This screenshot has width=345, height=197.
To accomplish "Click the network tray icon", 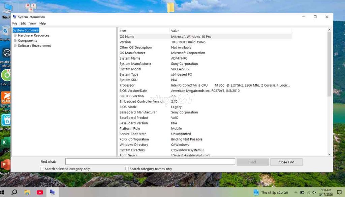I will click(x=309, y=193).
